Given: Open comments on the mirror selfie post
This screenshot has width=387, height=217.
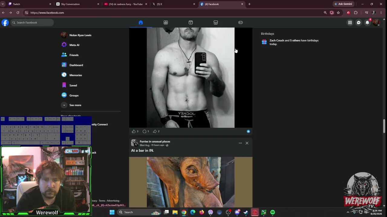Looking at the screenshot, I should [145, 131].
